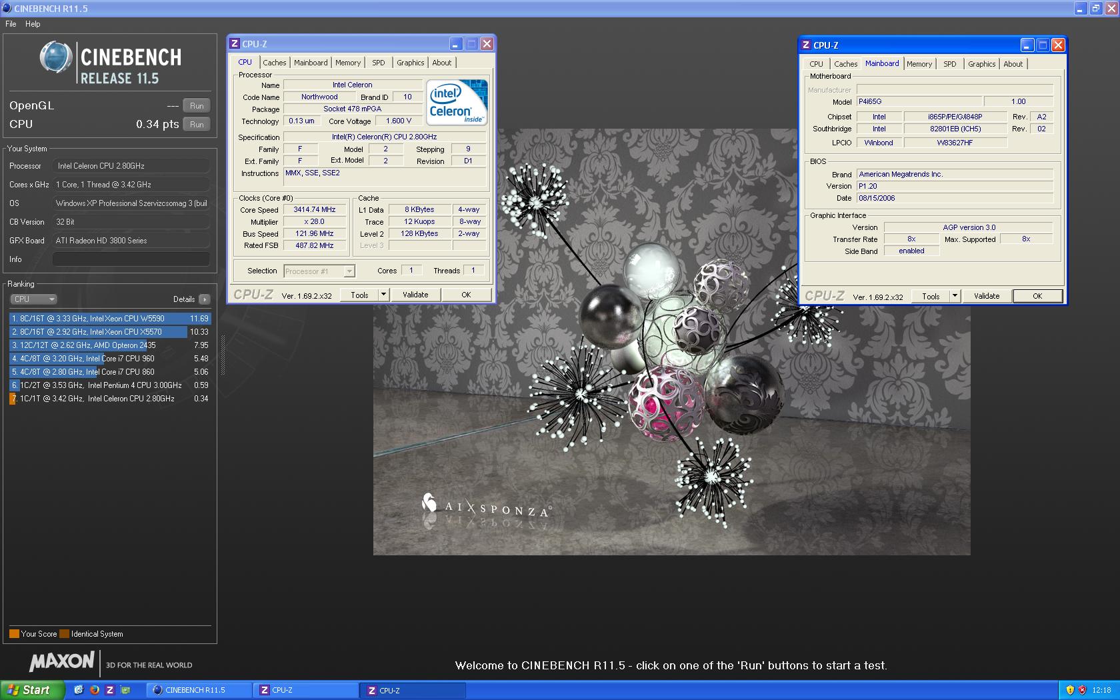
Task: Open Graphics tab in right CPU-Z window
Action: point(981,64)
